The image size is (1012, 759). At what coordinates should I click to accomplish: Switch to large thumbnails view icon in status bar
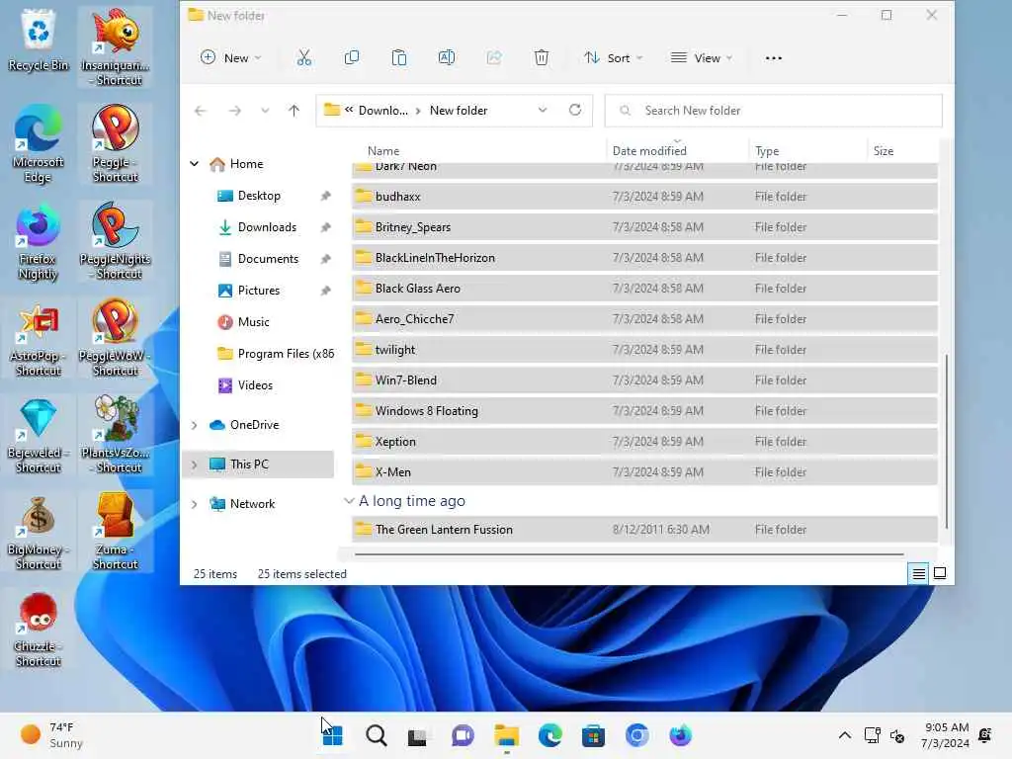pos(940,573)
